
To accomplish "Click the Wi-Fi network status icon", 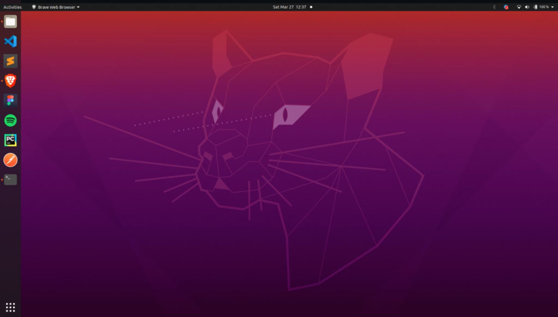I will 519,7.
